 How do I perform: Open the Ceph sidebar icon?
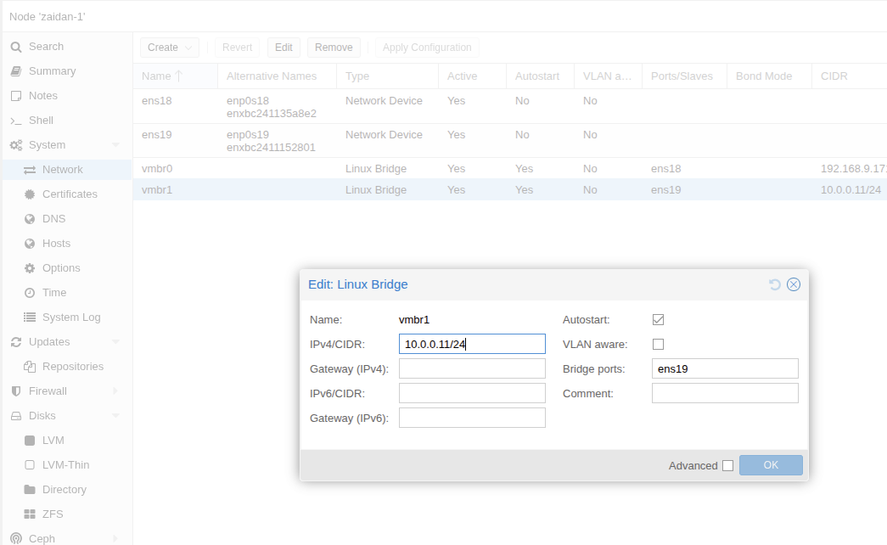15,538
